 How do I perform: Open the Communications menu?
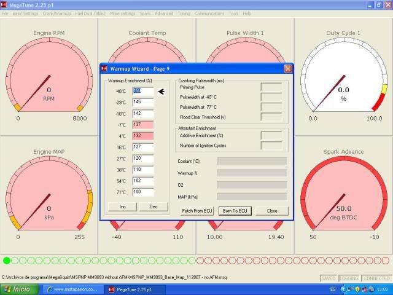coord(209,14)
